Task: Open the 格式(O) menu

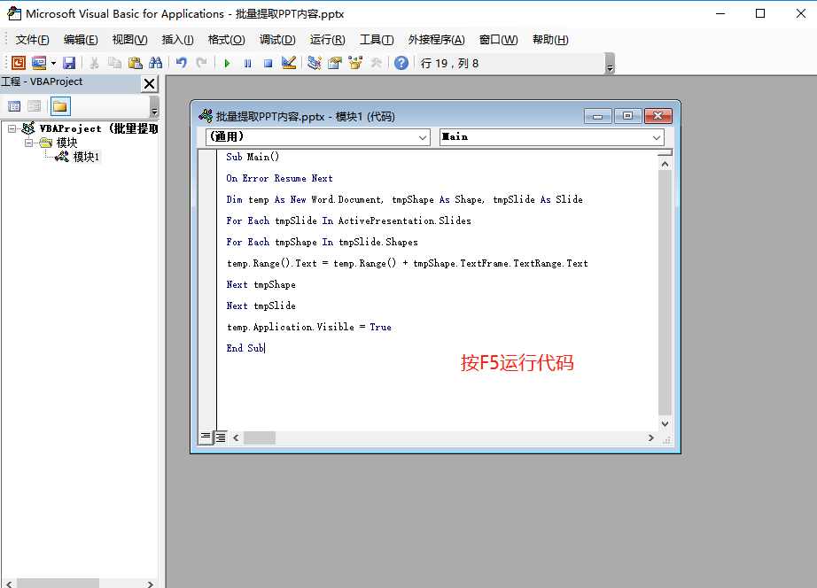Action: [x=226, y=40]
